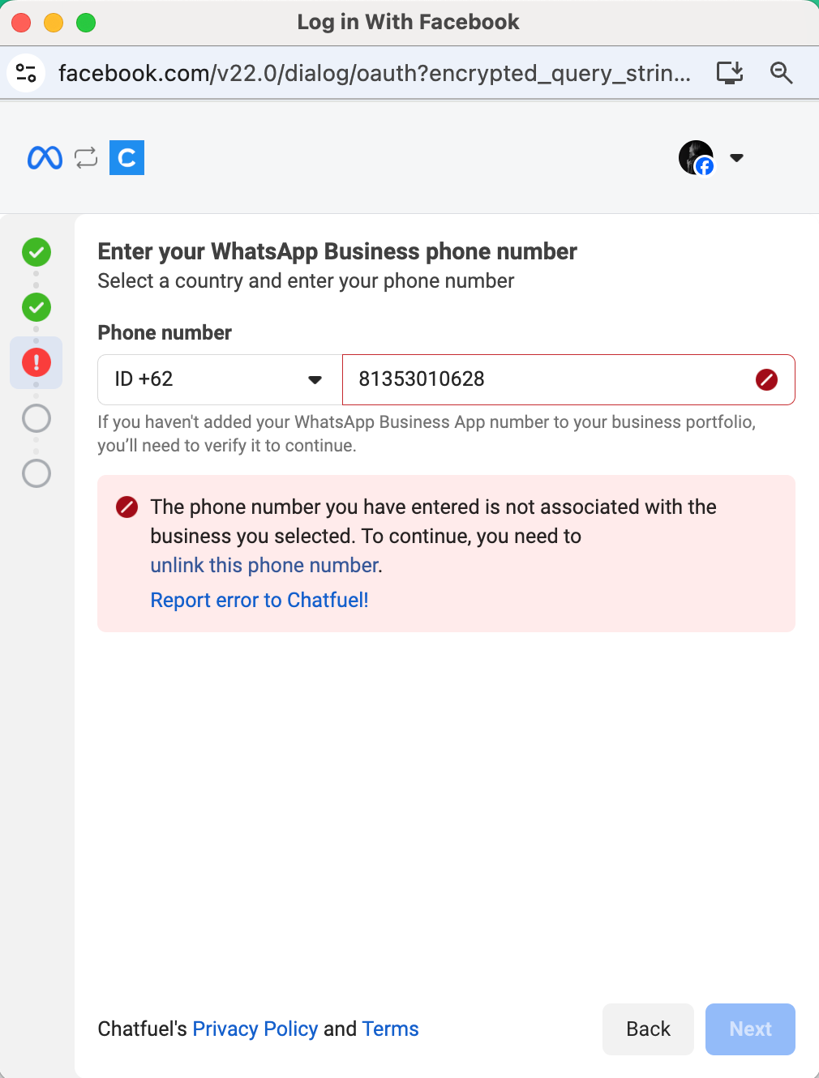Image resolution: width=819 pixels, height=1078 pixels.
Task: Click the phone number input field
Action: [x=568, y=379]
